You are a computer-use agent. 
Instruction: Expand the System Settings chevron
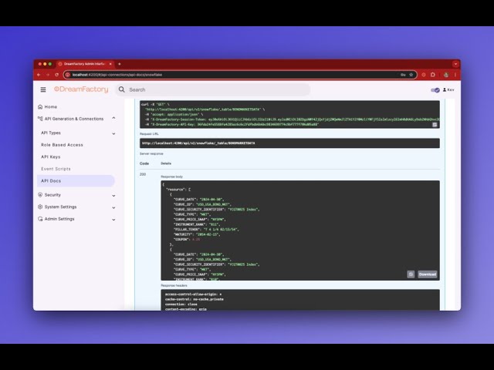(x=113, y=207)
